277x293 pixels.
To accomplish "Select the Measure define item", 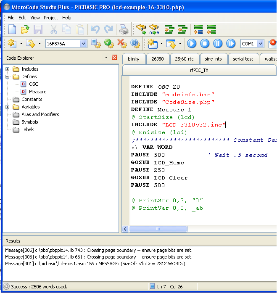I will [x=37, y=92].
